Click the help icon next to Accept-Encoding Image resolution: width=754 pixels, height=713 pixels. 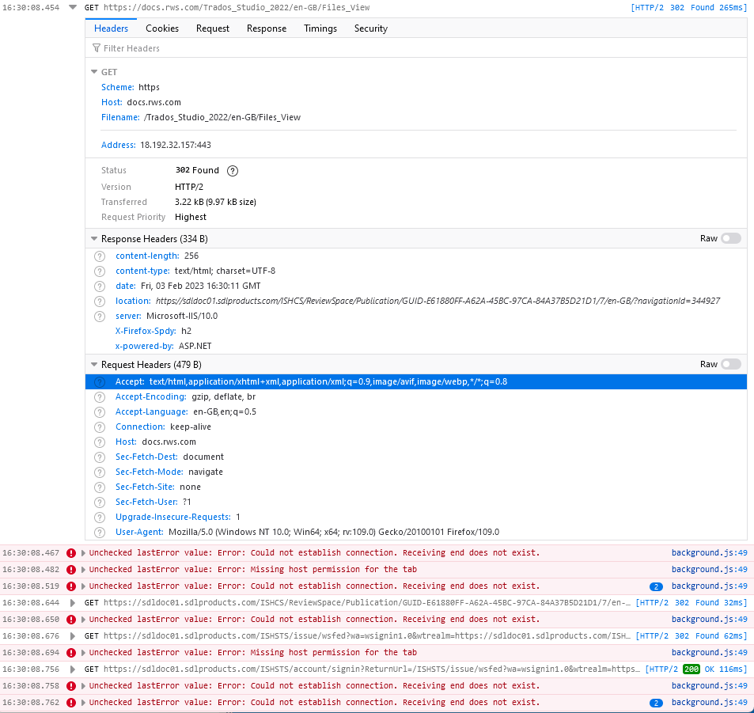coord(100,396)
